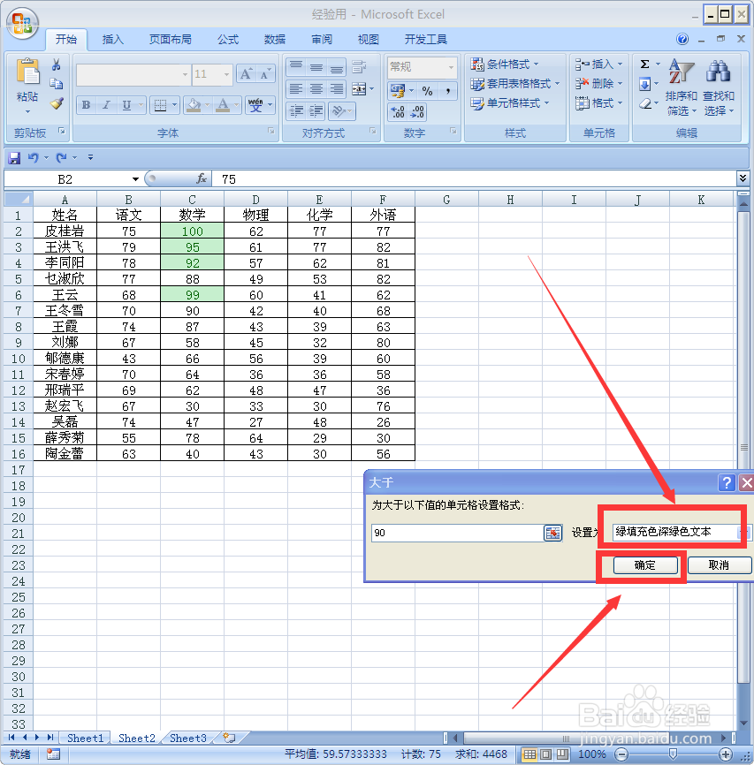Center text horizontally
This screenshot has width=754, height=765.
coord(316,89)
